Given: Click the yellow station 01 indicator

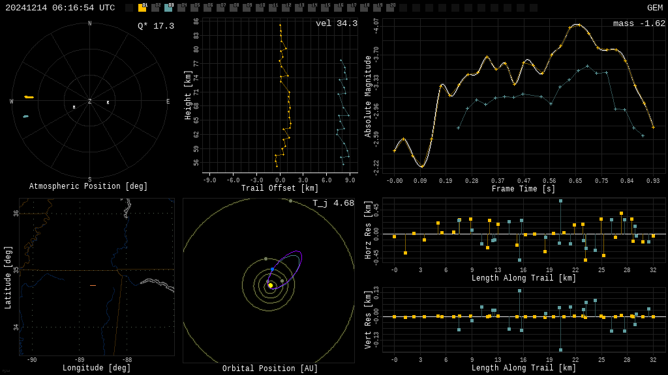Looking at the screenshot, I should click(x=142, y=8).
